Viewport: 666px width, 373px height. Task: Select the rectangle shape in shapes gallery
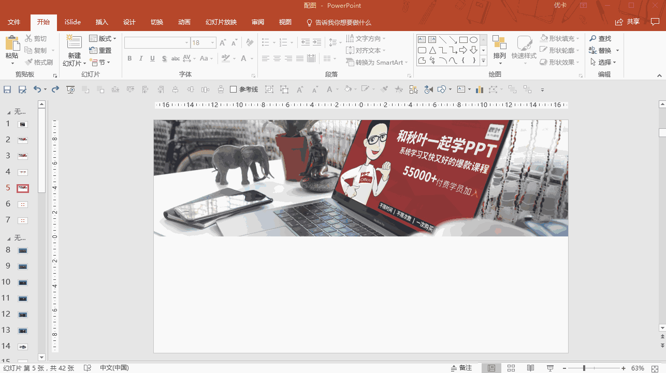[463, 40]
